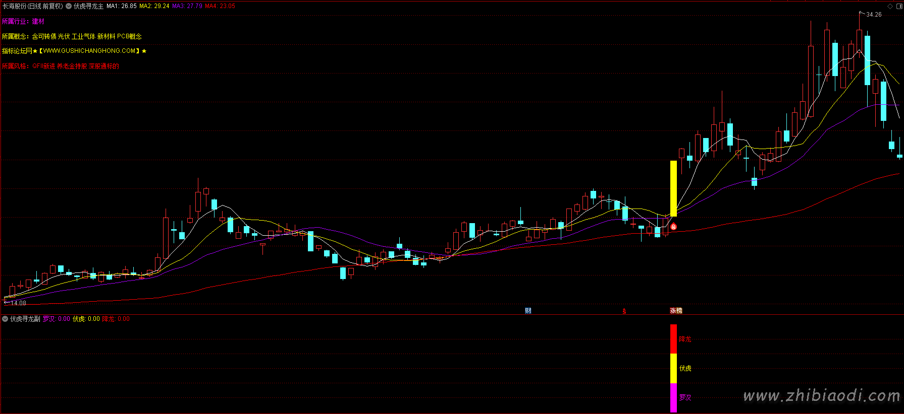Select the 降龙: 0.00 legend value
Viewport: 904px width, 414px height.
116,319
